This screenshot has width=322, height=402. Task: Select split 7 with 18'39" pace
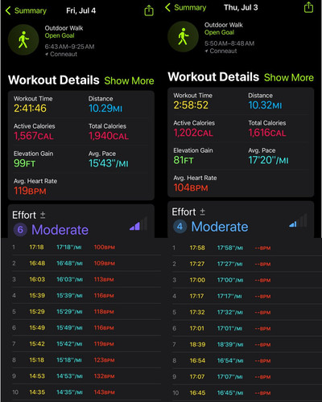coord(246,344)
